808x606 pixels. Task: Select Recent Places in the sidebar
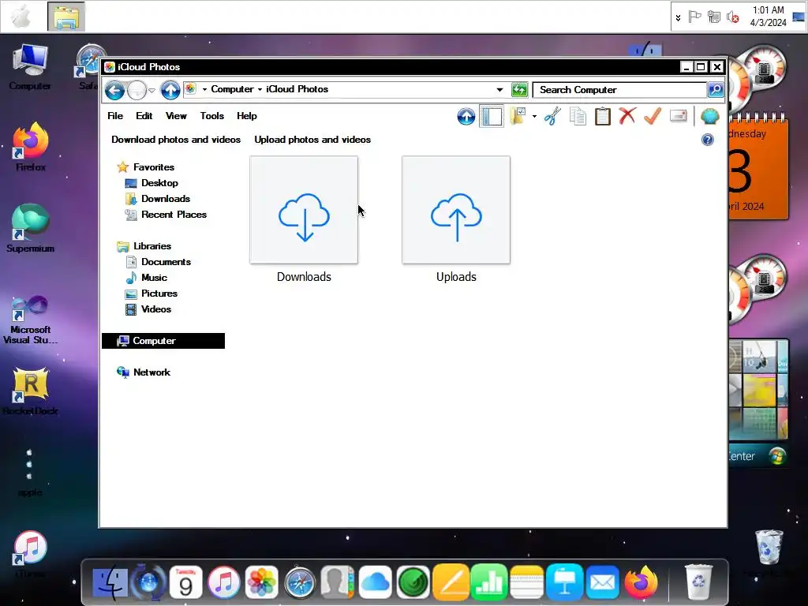pos(174,215)
